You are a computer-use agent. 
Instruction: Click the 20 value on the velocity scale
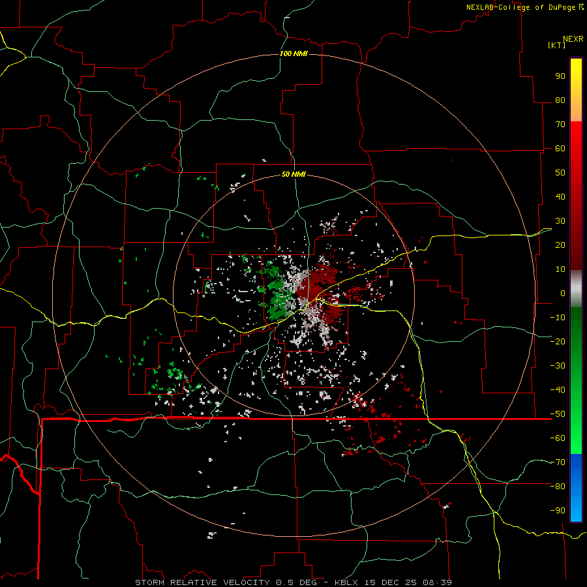point(560,245)
